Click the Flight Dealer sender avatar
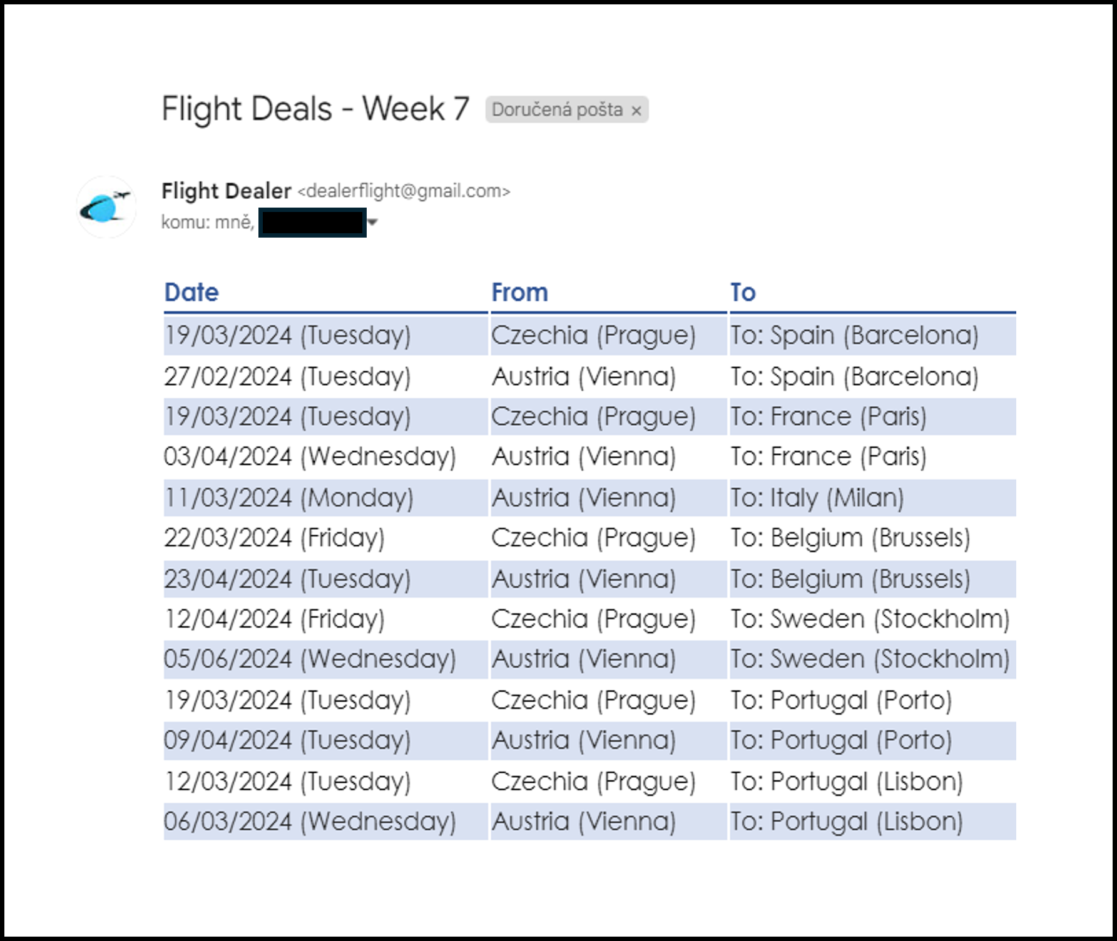The image size is (1117, 941). tap(106, 207)
